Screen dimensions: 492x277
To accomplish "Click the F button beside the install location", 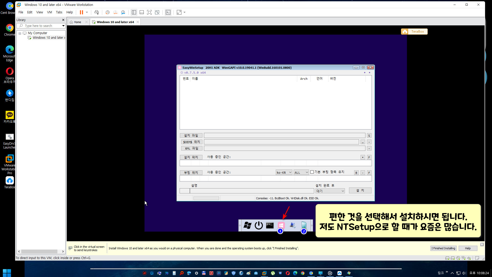I will [x=369, y=157].
